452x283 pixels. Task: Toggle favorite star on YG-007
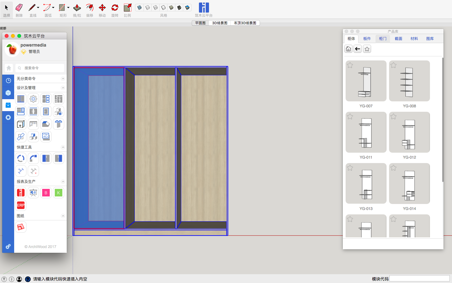(x=350, y=65)
